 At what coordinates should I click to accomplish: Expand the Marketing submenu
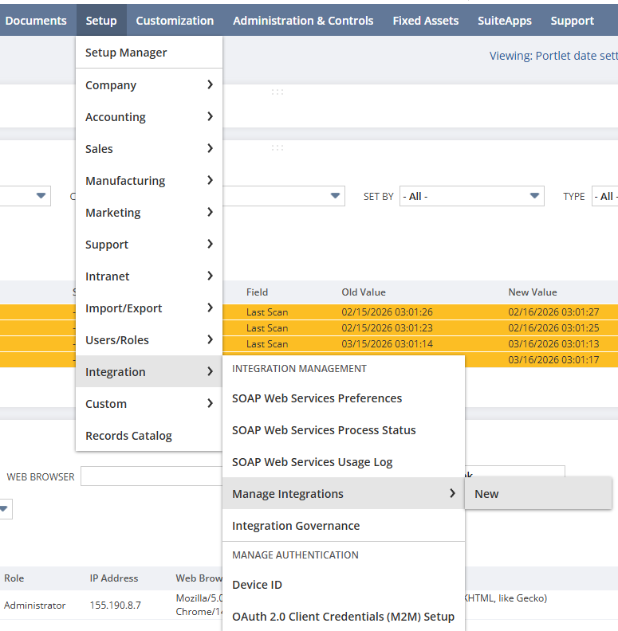(x=149, y=212)
